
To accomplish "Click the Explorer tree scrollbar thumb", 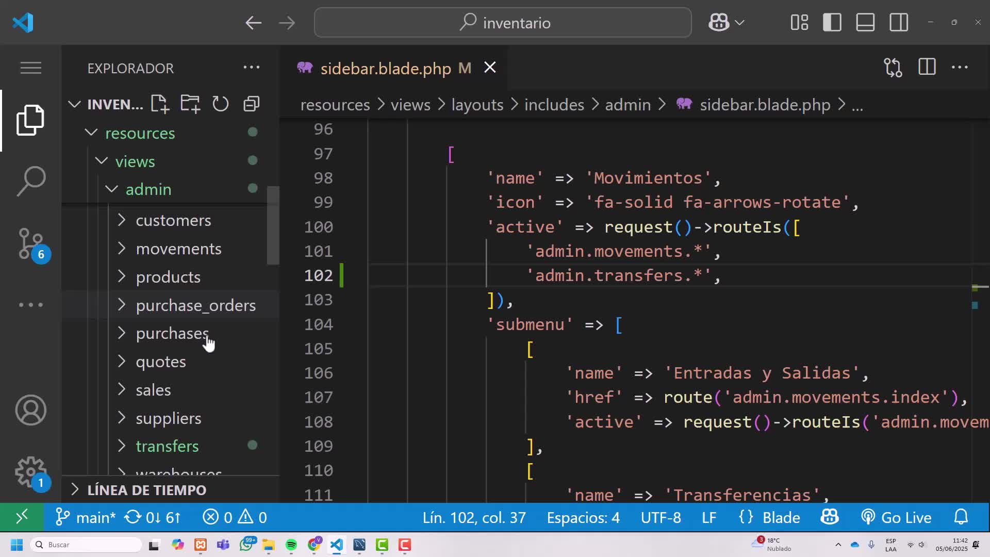I will [273, 225].
